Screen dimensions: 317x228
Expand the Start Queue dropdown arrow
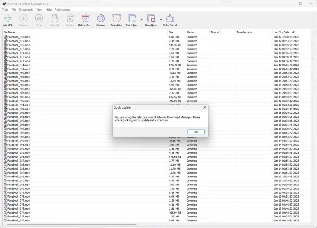[141, 20]
